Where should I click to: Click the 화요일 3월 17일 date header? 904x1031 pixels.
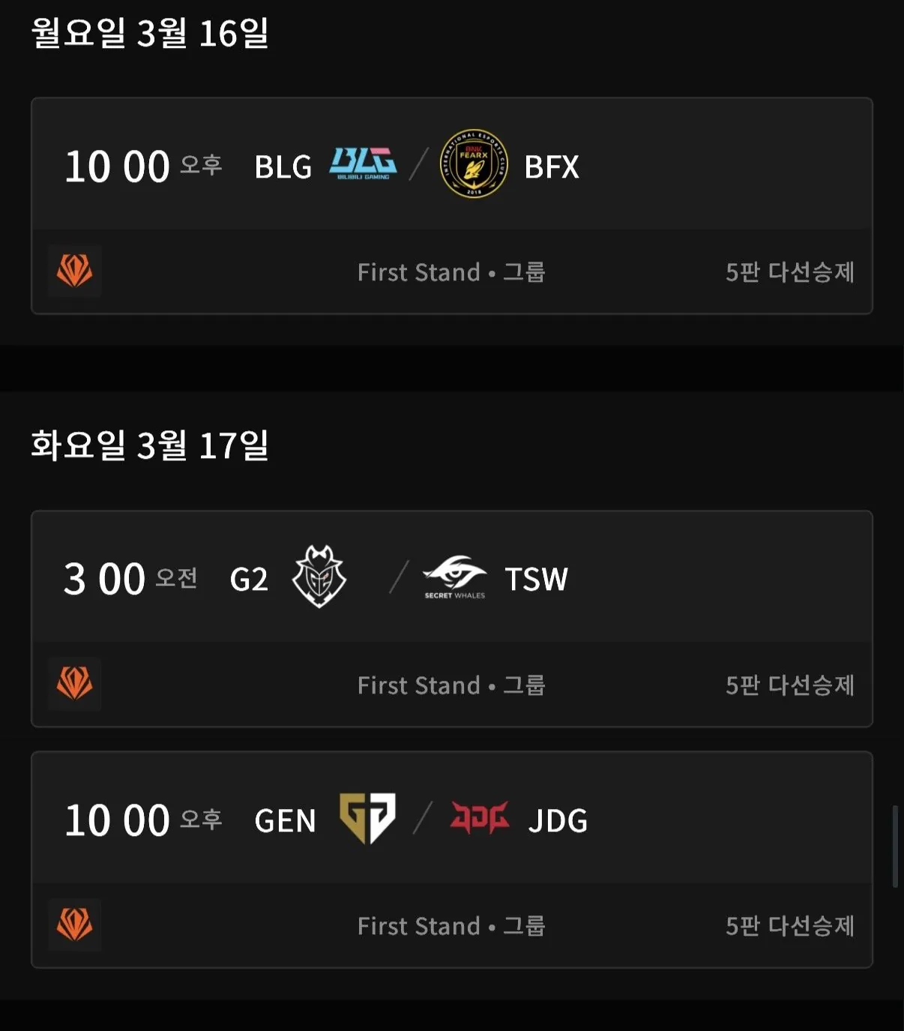(x=150, y=445)
